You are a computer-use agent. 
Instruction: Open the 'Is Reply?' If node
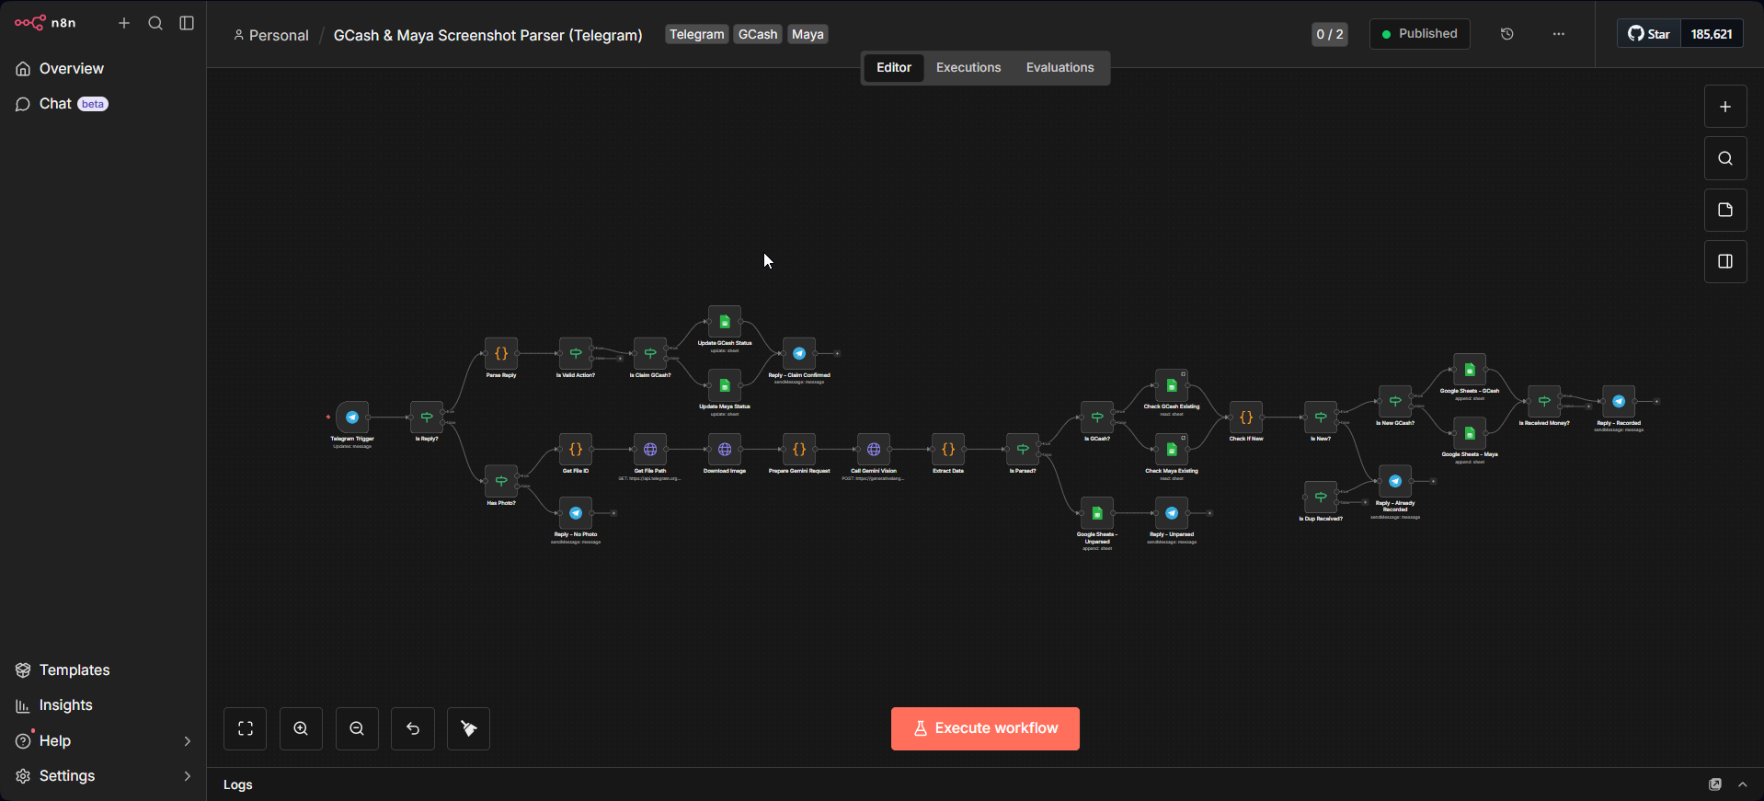(x=427, y=417)
